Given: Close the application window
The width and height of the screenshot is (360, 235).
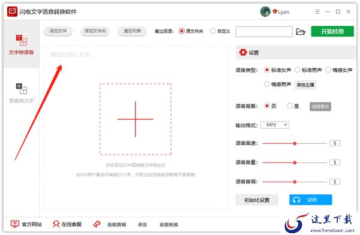Looking at the screenshot, I should [348, 11].
